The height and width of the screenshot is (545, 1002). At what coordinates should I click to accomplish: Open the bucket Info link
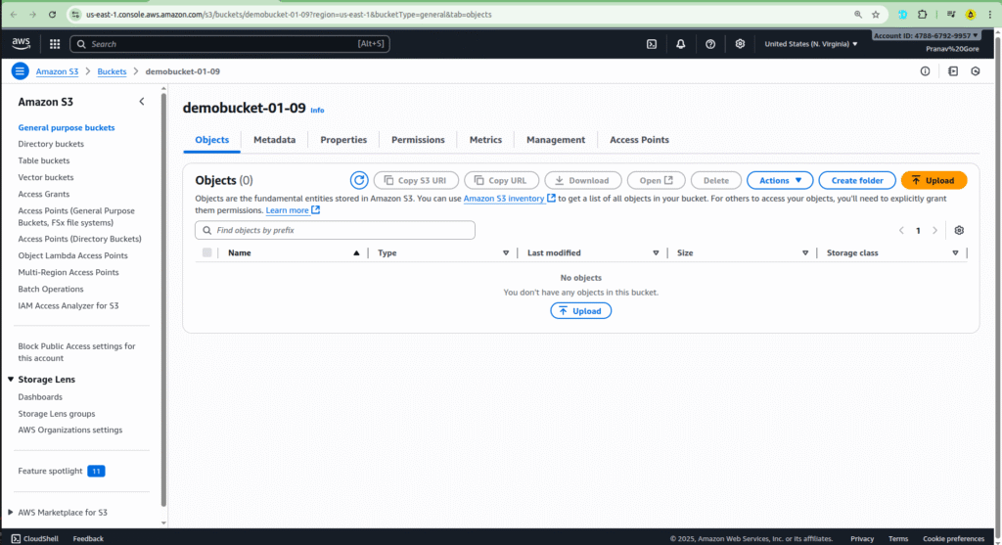click(x=317, y=110)
